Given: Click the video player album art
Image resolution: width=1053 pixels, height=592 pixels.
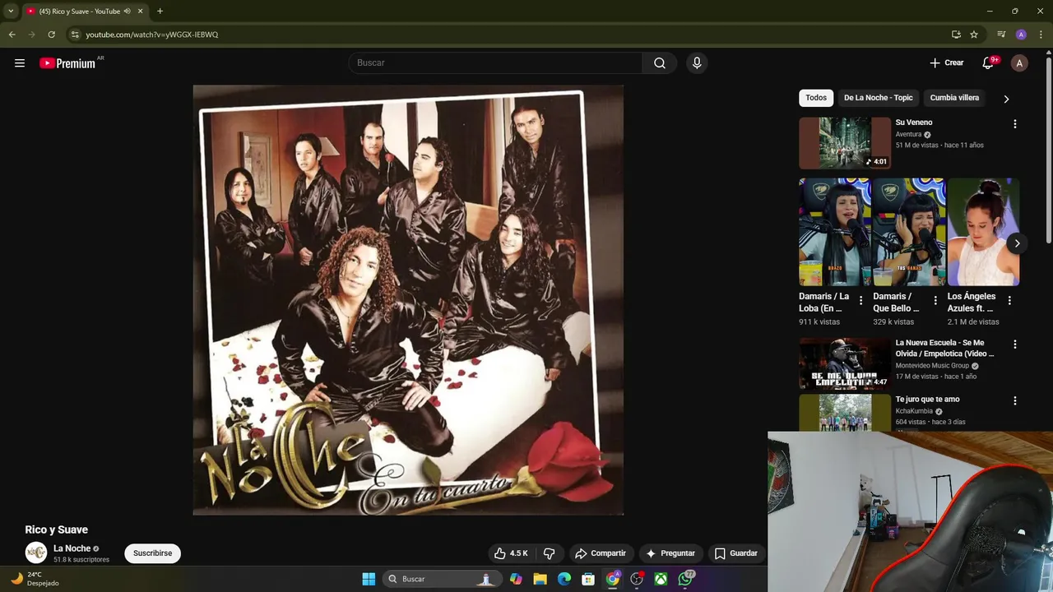Looking at the screenshot, I should 408,300.
